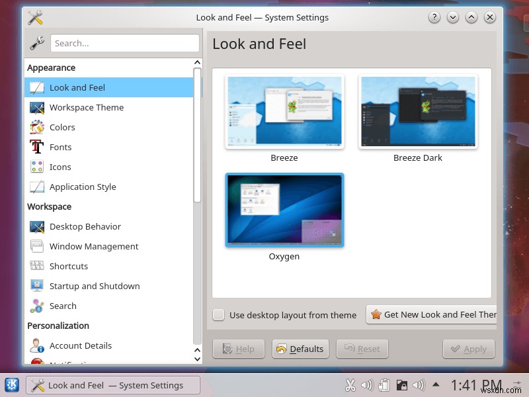Open Window Management settings

click(x=94, y=246)
